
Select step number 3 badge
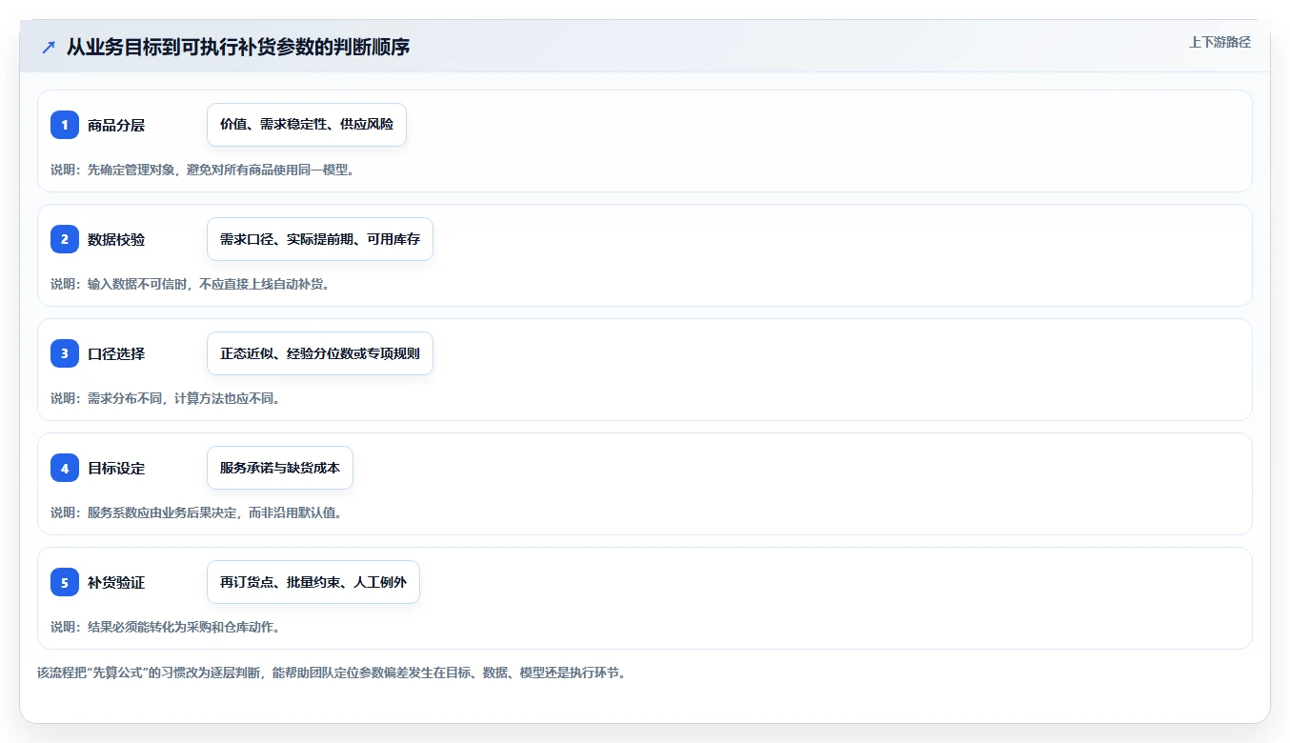click(65, 353)
